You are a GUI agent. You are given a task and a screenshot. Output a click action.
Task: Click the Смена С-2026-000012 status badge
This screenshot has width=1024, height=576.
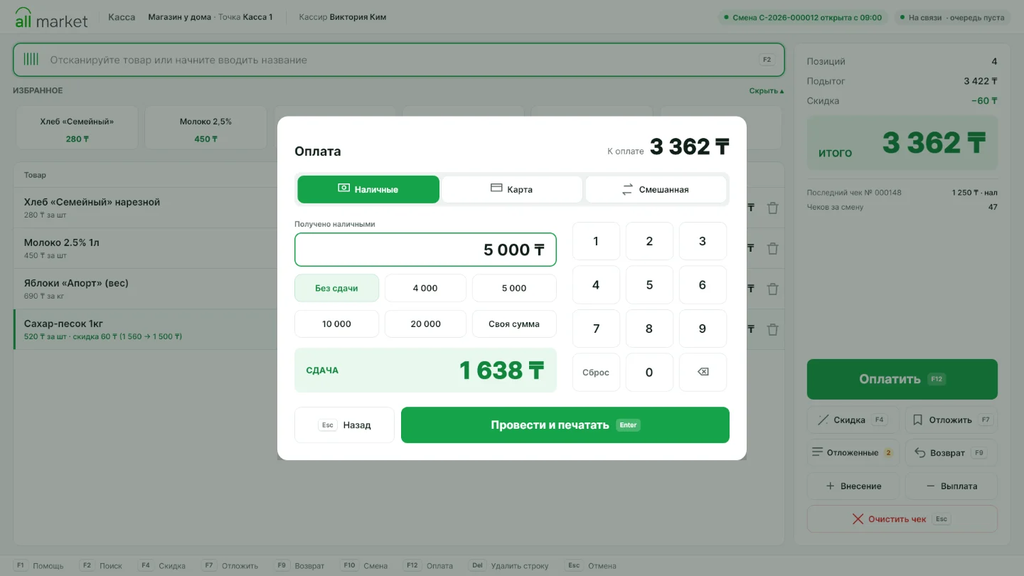pyautogui.click(x=804, y=17)
